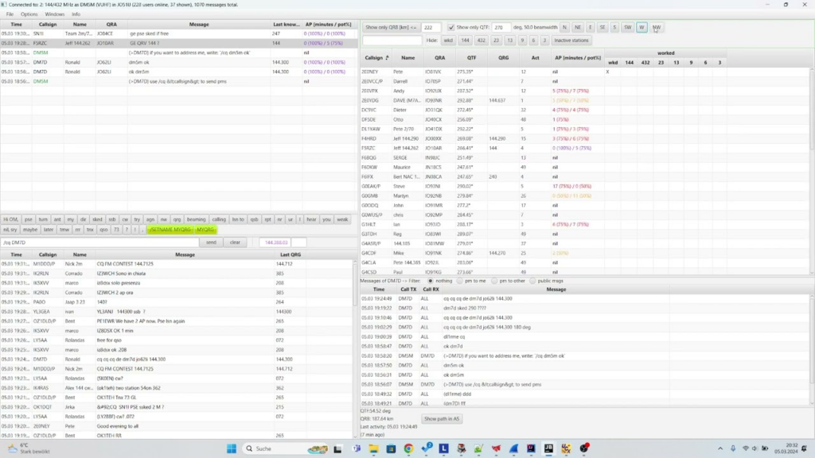815x458 pixels.
Task: Toggle the Show only QTF checkbox
Action: pyautogui.click(x=451, y=28)
